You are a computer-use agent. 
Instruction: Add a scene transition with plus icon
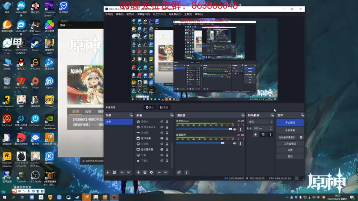[255, 134]
